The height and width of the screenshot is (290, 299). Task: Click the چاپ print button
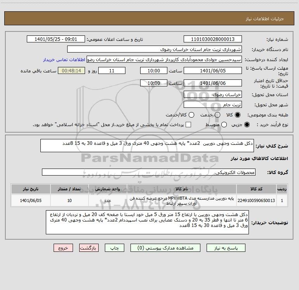click(115, 248)
